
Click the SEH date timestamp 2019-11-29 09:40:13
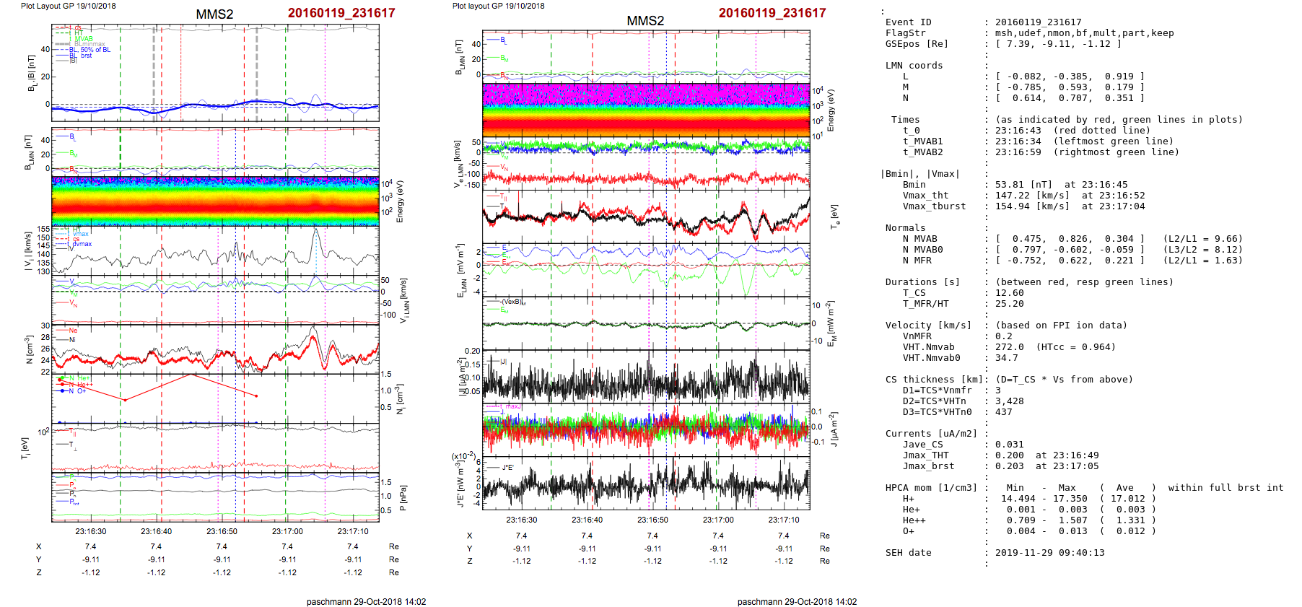click(1049, 553)
